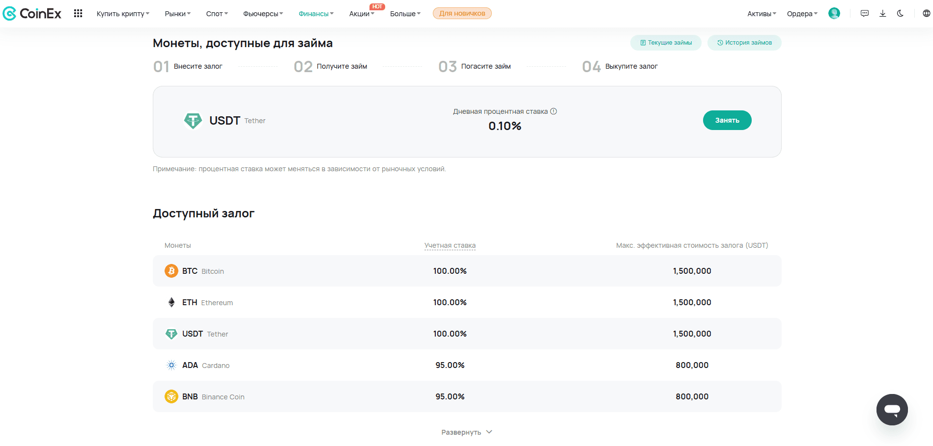Viewport: 933px width, 446px height.
Task: Click the USDT Tether logo in loan card
Action: click(193, 120)
